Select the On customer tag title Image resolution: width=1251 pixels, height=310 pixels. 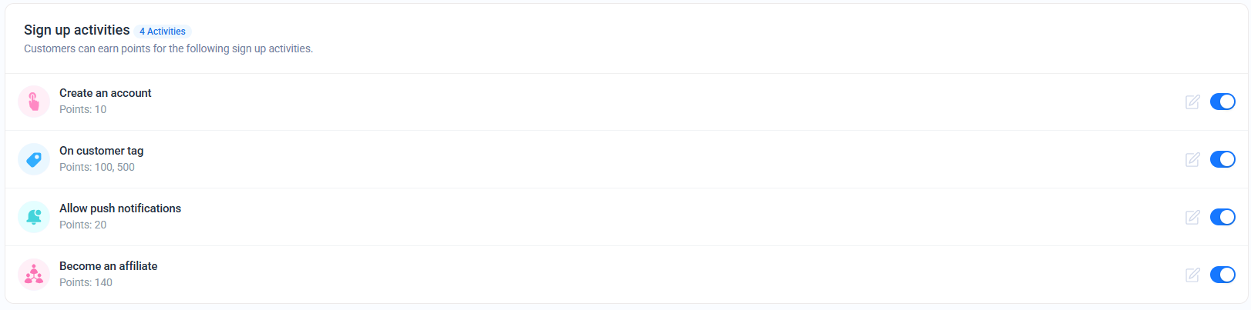(x=102, y=151)
